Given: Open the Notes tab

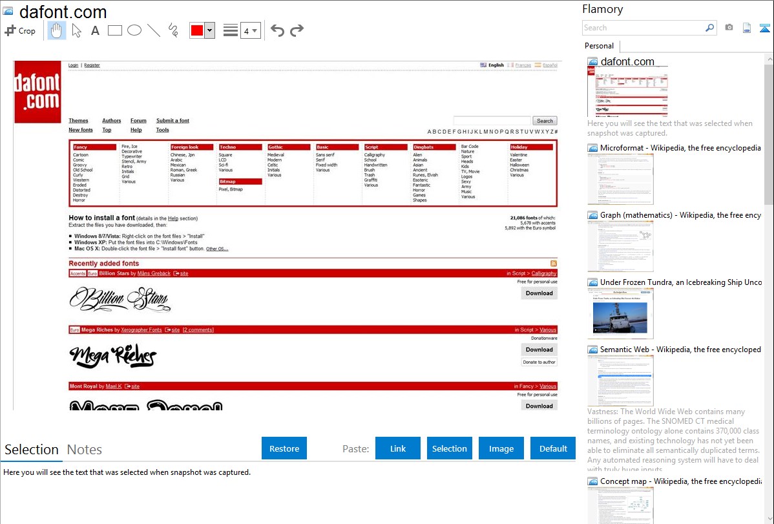Looking at the screenshot, I should [85, 450].
